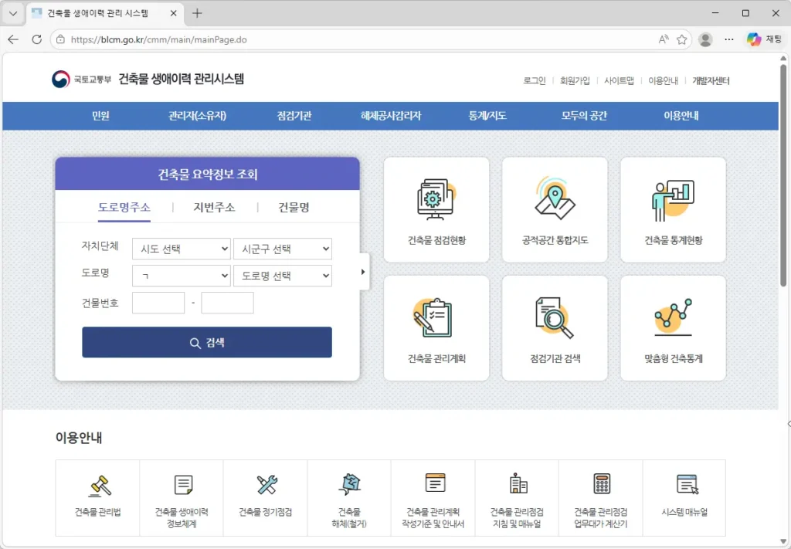791x549 pixels.
Task: Open the 도로명 선택 dropdown
Action: pos(283,276)
